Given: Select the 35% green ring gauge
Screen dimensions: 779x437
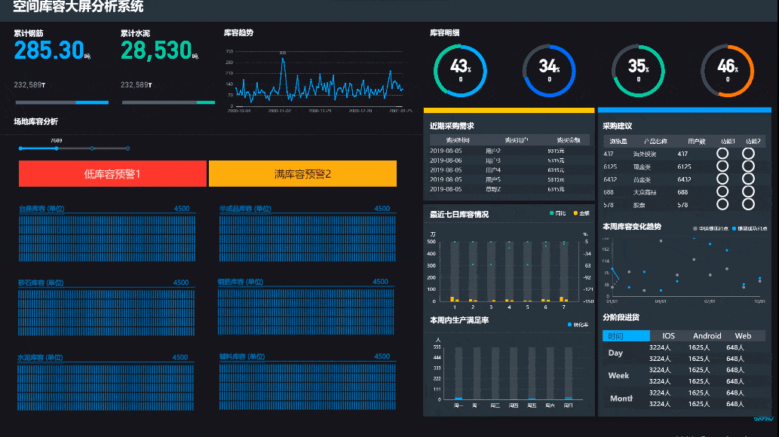Looking at the screenshot, I should (638, 70).
